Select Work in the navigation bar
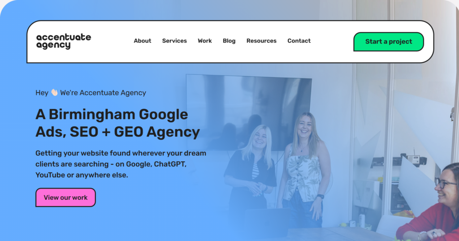This screenshot has width=459, height=241. (x=204, y=41)
